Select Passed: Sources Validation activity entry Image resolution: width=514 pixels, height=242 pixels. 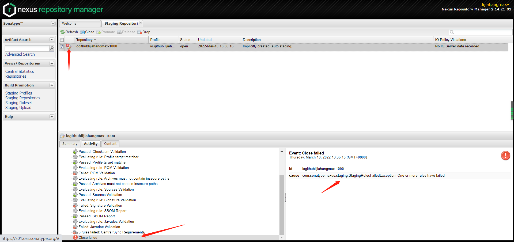[100, 195]
